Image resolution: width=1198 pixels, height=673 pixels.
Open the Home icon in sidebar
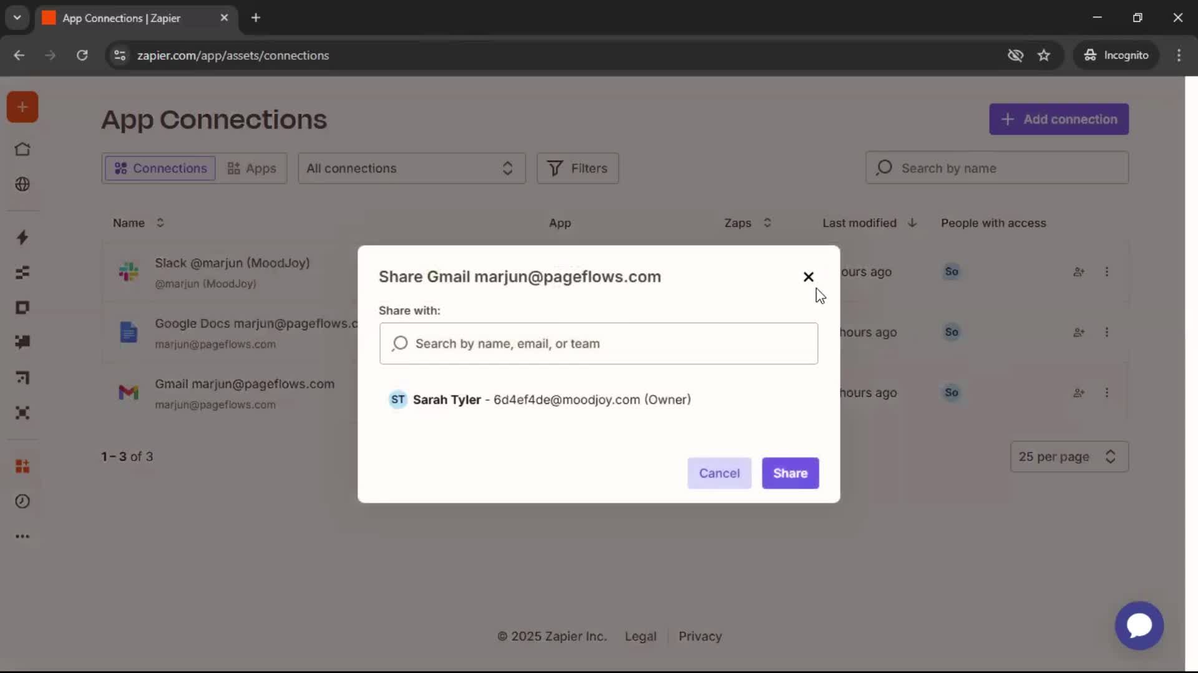(x=22, y=150)
